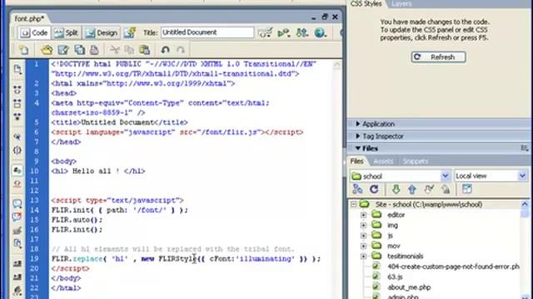Click the Collapse Selection coding icon
This screenshot has height=299, width=533.
point(17,103)
